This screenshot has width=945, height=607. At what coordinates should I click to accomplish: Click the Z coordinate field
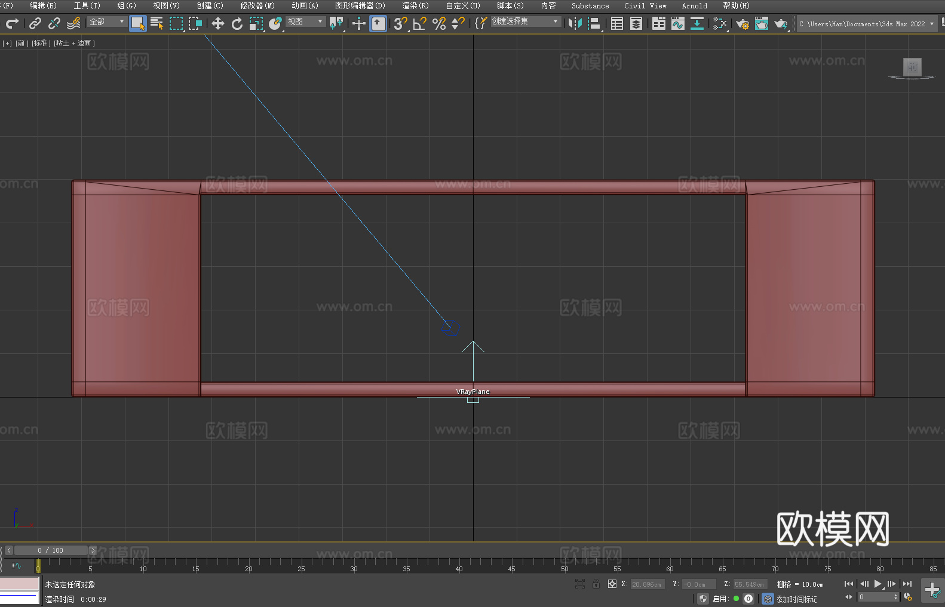(750, 584)
